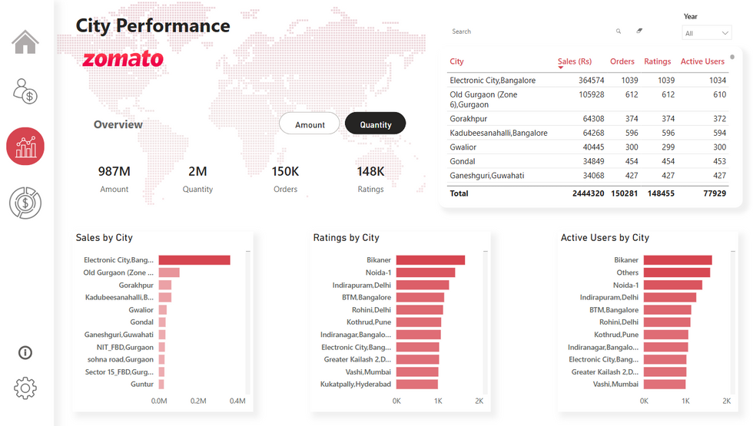Click the 987M Amount card

[x=114, y=178]
